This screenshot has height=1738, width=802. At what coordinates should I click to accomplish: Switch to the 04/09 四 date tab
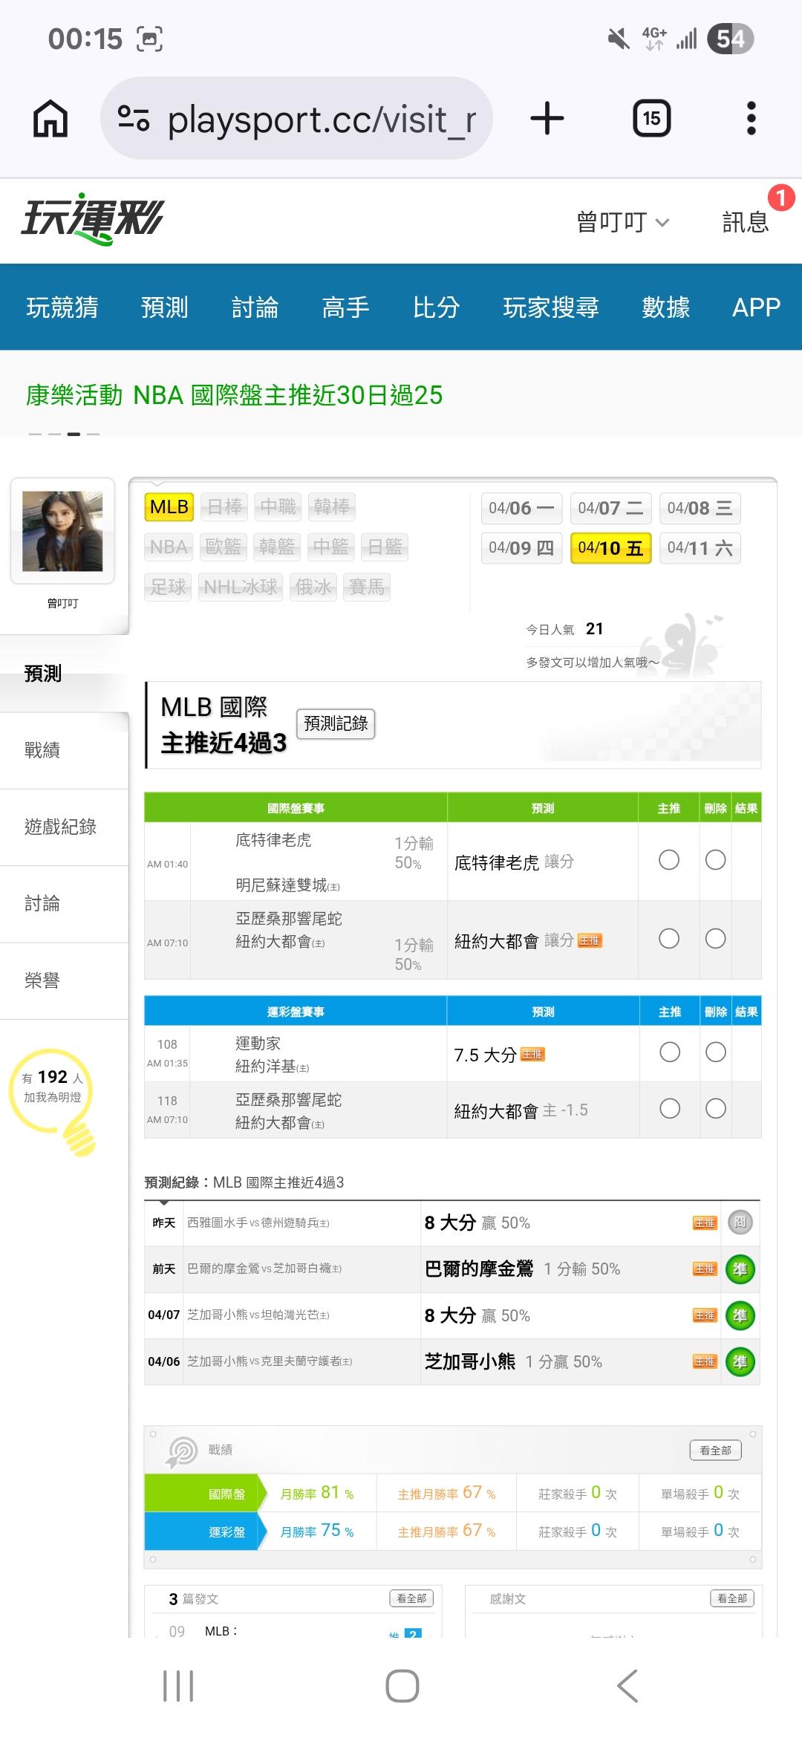click(x=521, y=548)
